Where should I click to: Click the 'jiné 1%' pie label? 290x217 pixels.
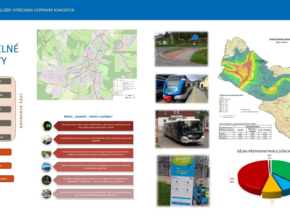tap(269, 157)
